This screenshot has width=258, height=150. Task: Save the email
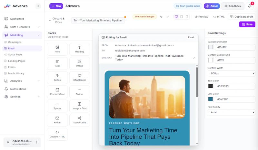[x=247, y=24]
